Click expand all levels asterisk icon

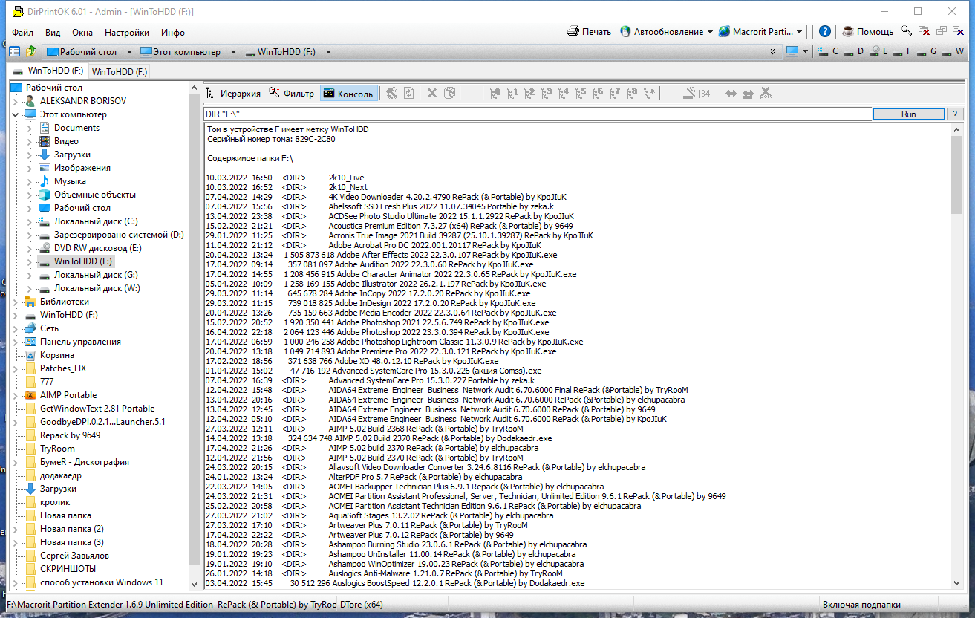649,94
